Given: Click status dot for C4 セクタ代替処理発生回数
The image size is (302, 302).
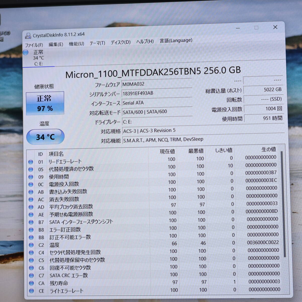Looking at the screenshot, I should click(31, 252).
